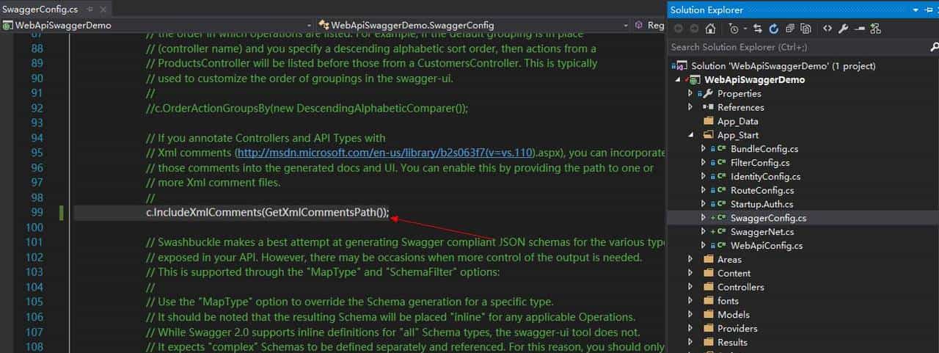
Task: Go to Solution Explorer Home view
Action: (710, 29)
